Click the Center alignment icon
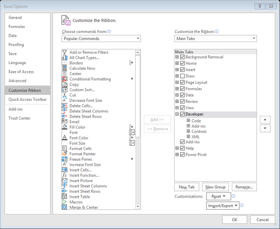Viewport: 280px width, 229px height. coord(64,74)
